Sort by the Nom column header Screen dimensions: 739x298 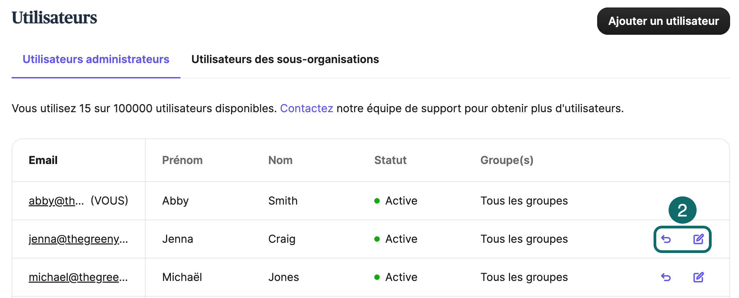pyautogui.click(x=280, y=160)
